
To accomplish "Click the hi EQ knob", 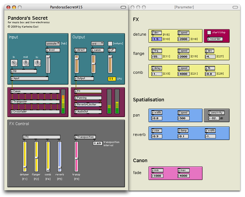I will tap(37, 63).
